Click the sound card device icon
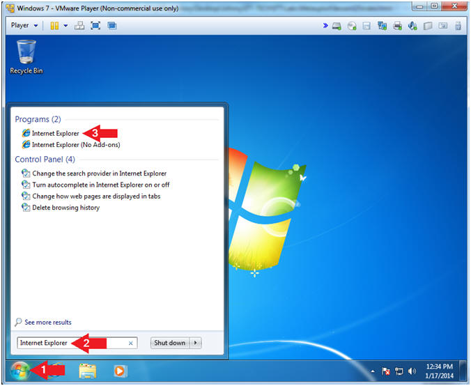 click(412, 26)
